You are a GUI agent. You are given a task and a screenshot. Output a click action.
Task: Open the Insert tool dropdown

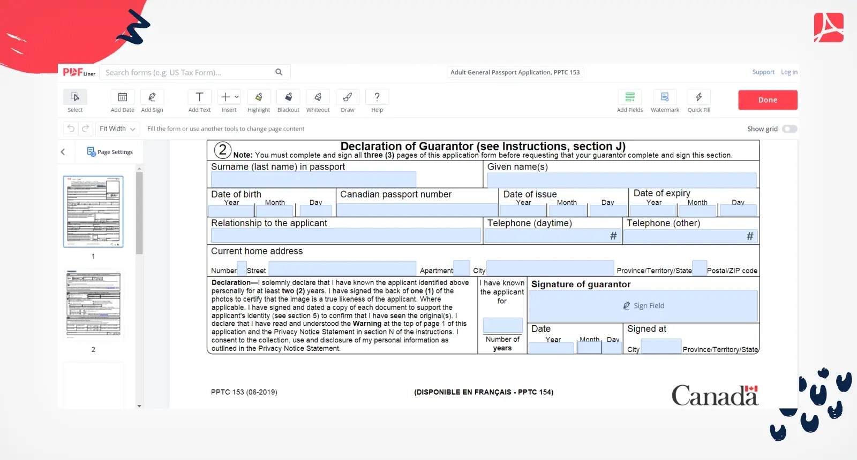coord(229,97)
